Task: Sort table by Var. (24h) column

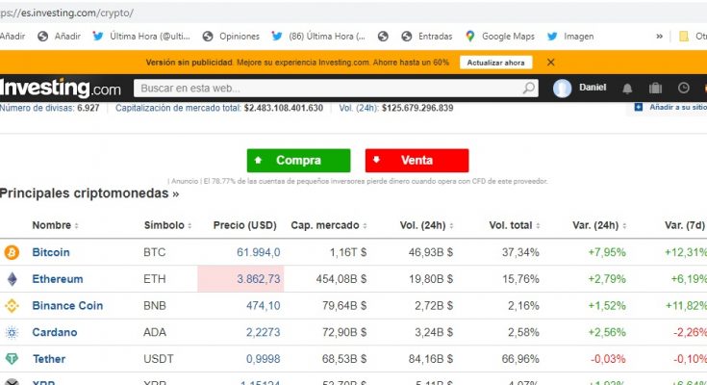Action: [599, 225]
